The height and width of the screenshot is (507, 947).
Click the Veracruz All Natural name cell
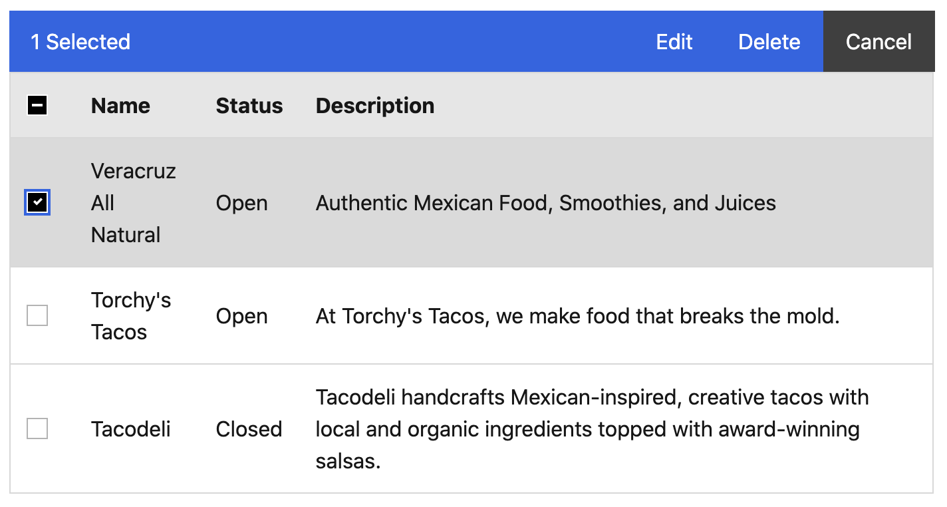133,202
